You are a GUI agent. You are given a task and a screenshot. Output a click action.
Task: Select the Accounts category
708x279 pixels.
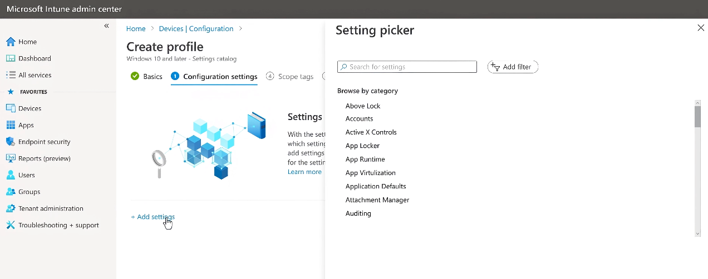(x=359, y=118)
